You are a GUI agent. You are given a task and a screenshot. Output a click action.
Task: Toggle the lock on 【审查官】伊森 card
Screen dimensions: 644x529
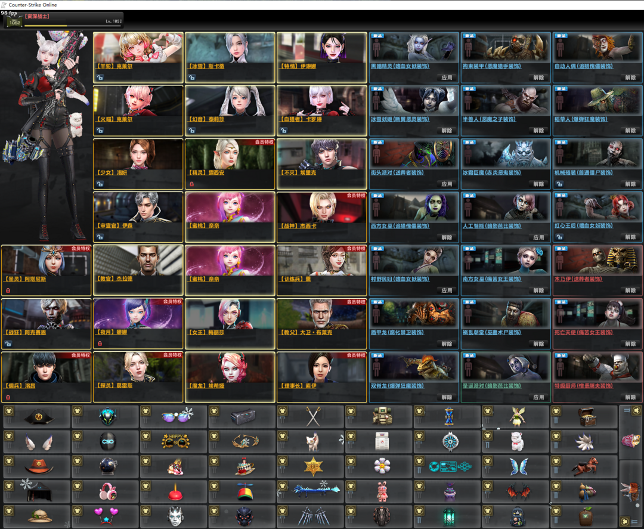100,237
